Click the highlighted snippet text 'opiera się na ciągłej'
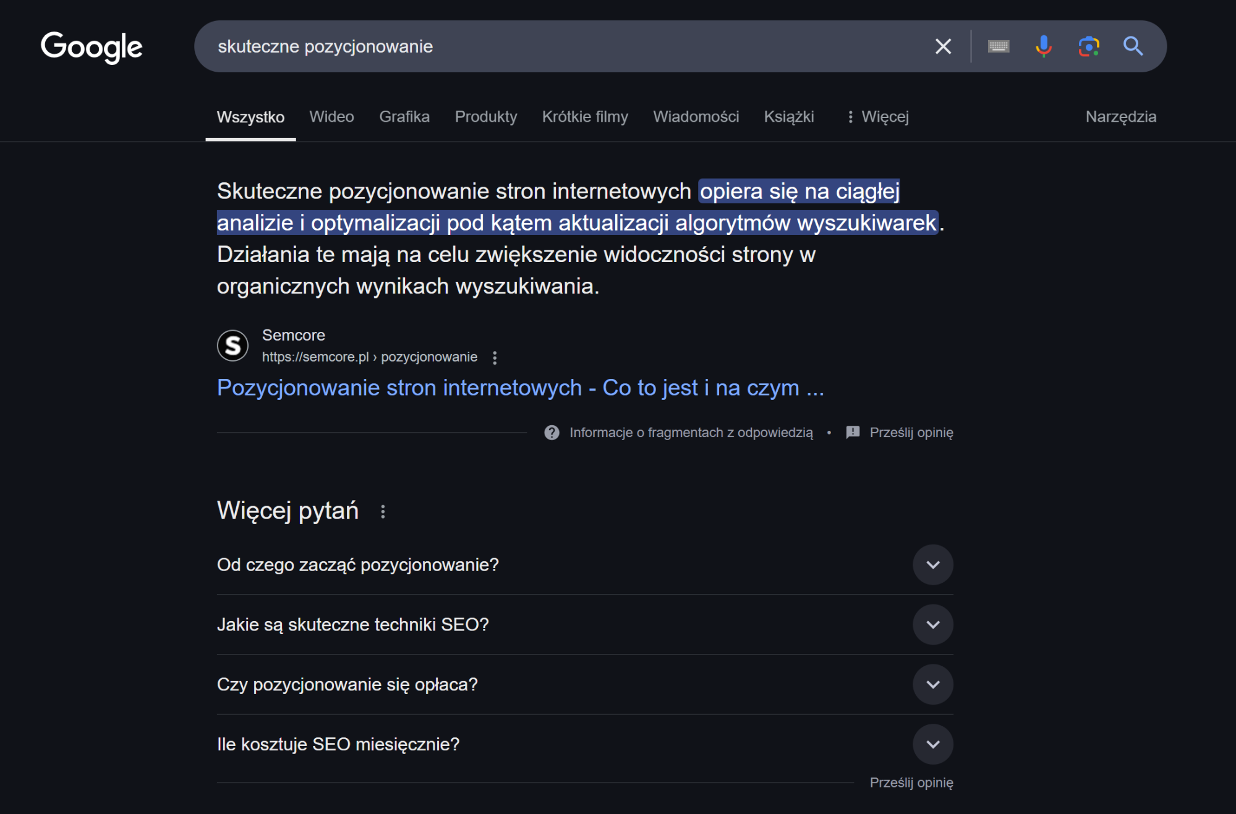This screenshot has height=814, width=1236. 799,192
